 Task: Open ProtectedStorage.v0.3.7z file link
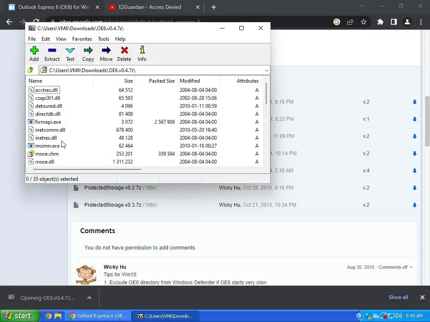113,205
